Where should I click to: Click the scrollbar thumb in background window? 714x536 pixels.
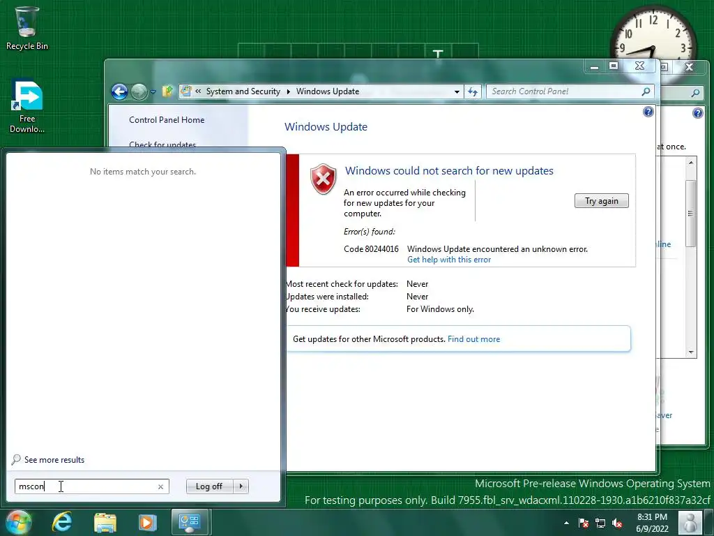coord(691,214)
